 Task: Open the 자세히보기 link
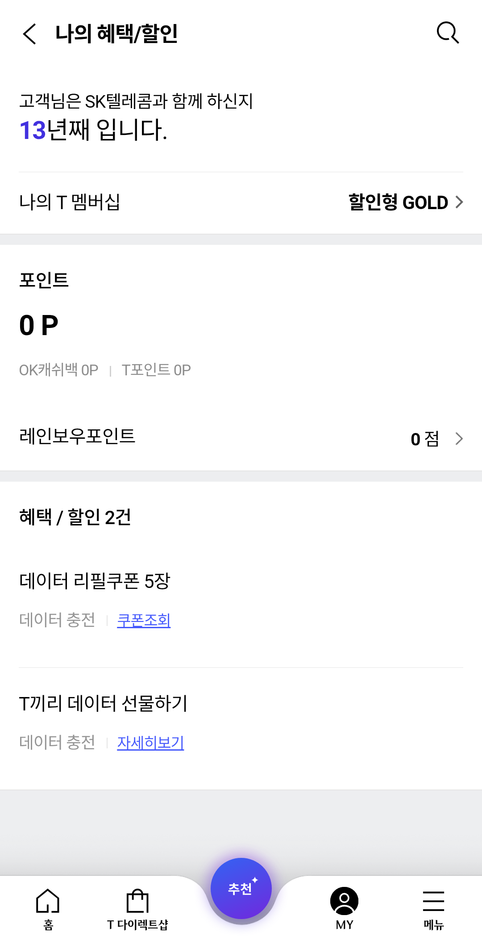[x=150, y=743]
